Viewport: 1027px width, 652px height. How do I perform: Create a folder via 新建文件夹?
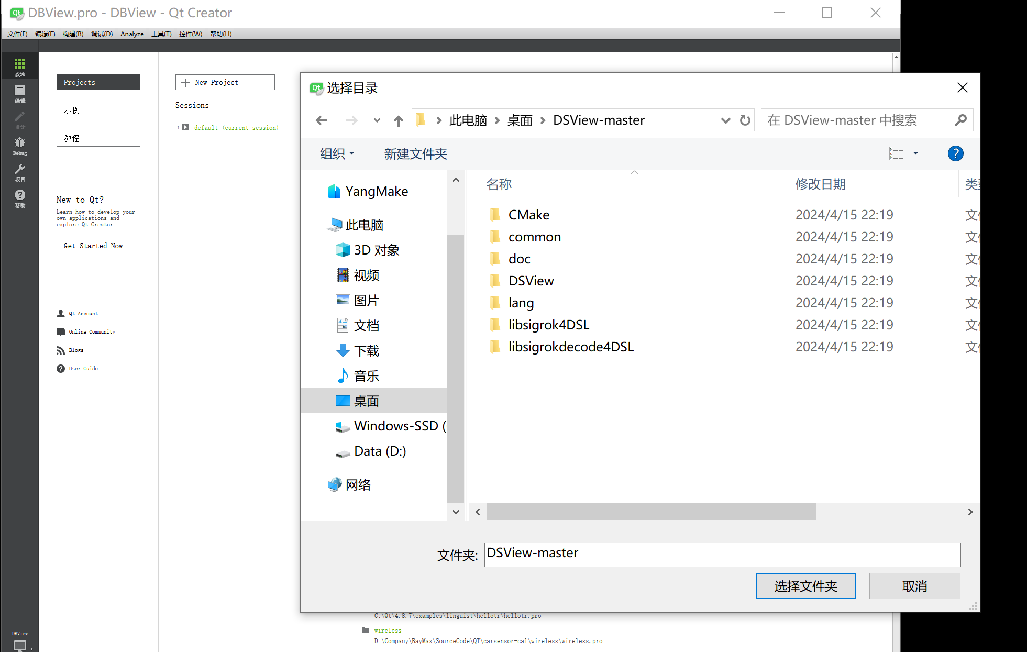[x=415, y=153]
